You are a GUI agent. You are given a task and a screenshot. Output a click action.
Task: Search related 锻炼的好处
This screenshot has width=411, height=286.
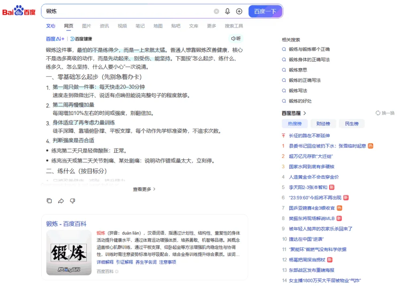tap(300, 101)
